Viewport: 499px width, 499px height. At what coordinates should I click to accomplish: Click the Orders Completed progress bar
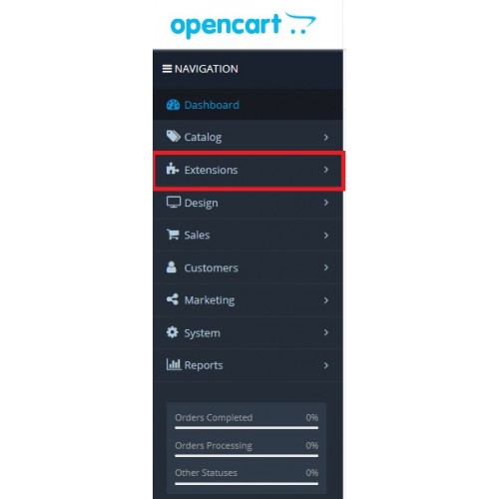[x=247, y=428]
